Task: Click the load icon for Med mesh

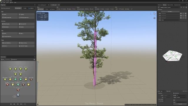Action: [x=181, y=16]
